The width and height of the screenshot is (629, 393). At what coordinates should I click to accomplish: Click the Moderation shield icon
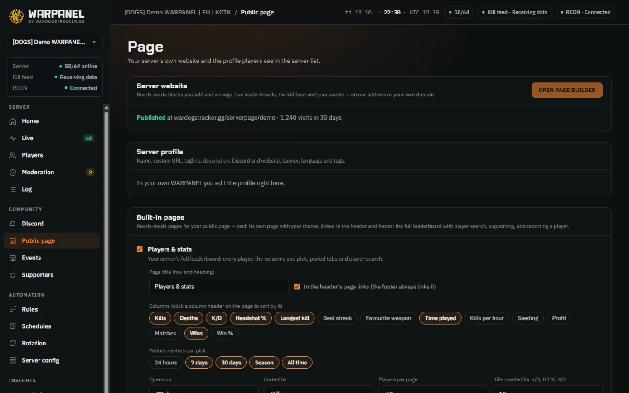[x=13, y=173]
